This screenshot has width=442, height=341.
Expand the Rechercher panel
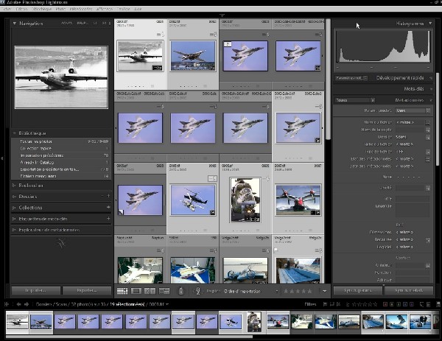(x=14, y=185)
